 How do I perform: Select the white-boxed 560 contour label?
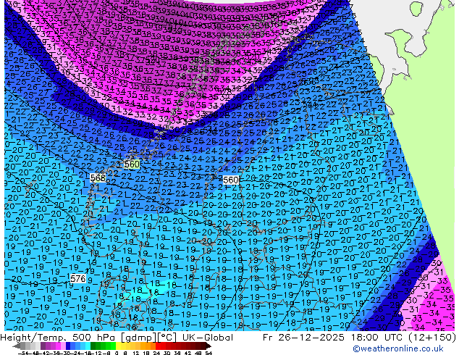[x=230, y=180]
